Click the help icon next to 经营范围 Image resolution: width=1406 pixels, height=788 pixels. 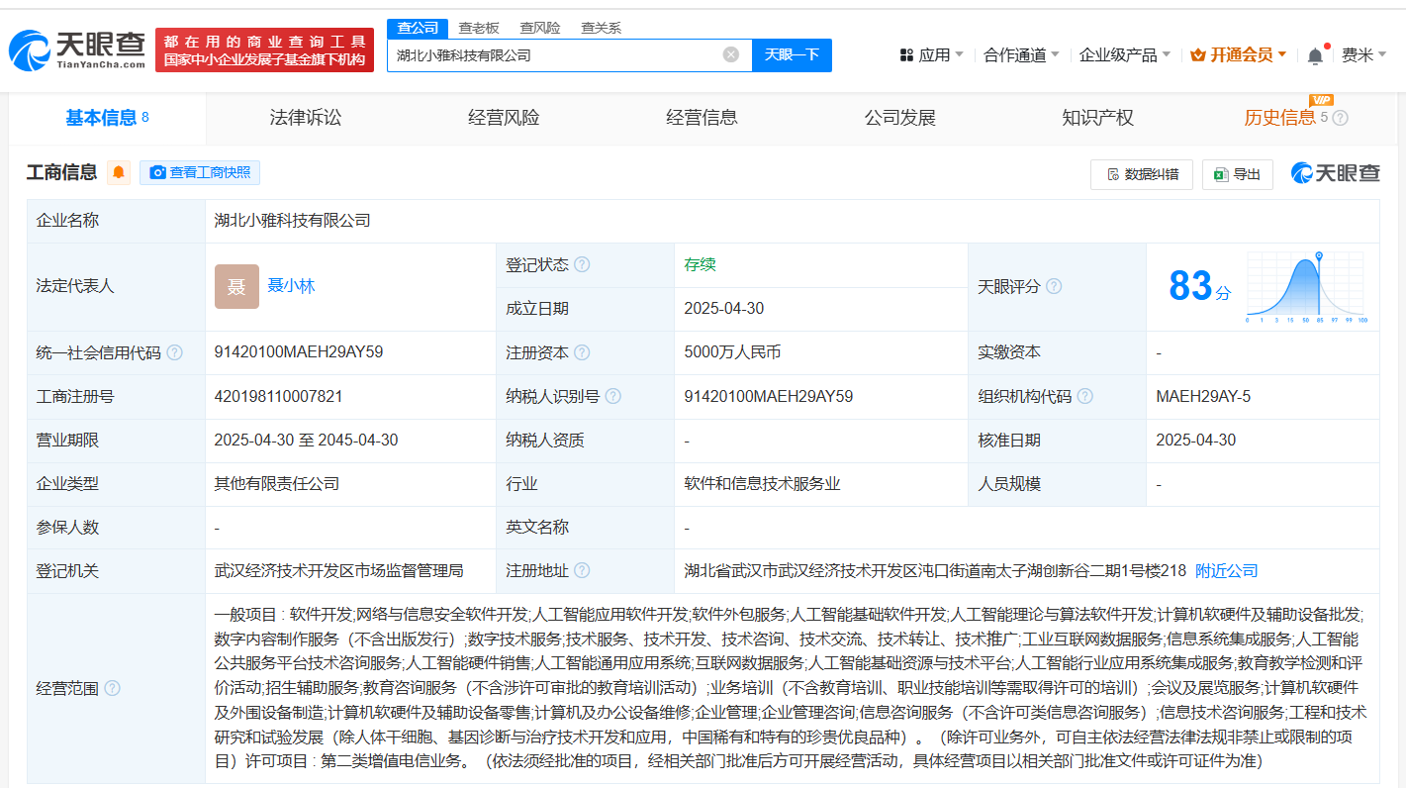point(112,688)
